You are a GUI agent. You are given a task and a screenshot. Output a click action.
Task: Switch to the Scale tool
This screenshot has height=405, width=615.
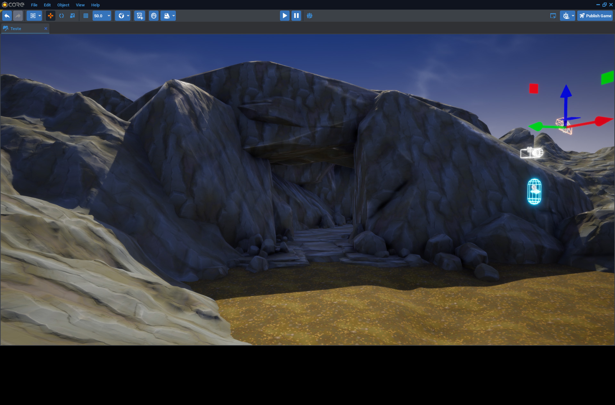[x=72, y=16]
